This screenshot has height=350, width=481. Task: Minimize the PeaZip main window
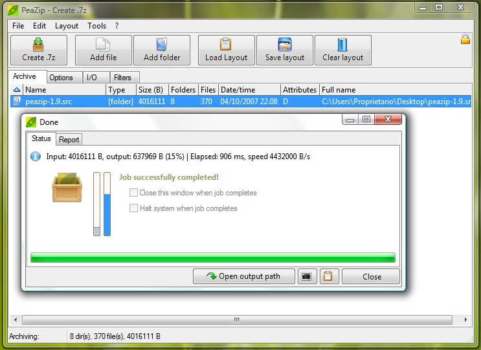point(423,7)
